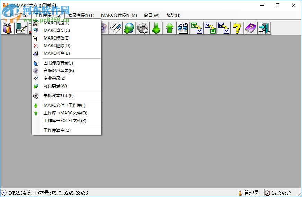The height and width of the screenshot is (197, 302).
Task: Open the 帮助(H) menu
Action: click(173, 15)
